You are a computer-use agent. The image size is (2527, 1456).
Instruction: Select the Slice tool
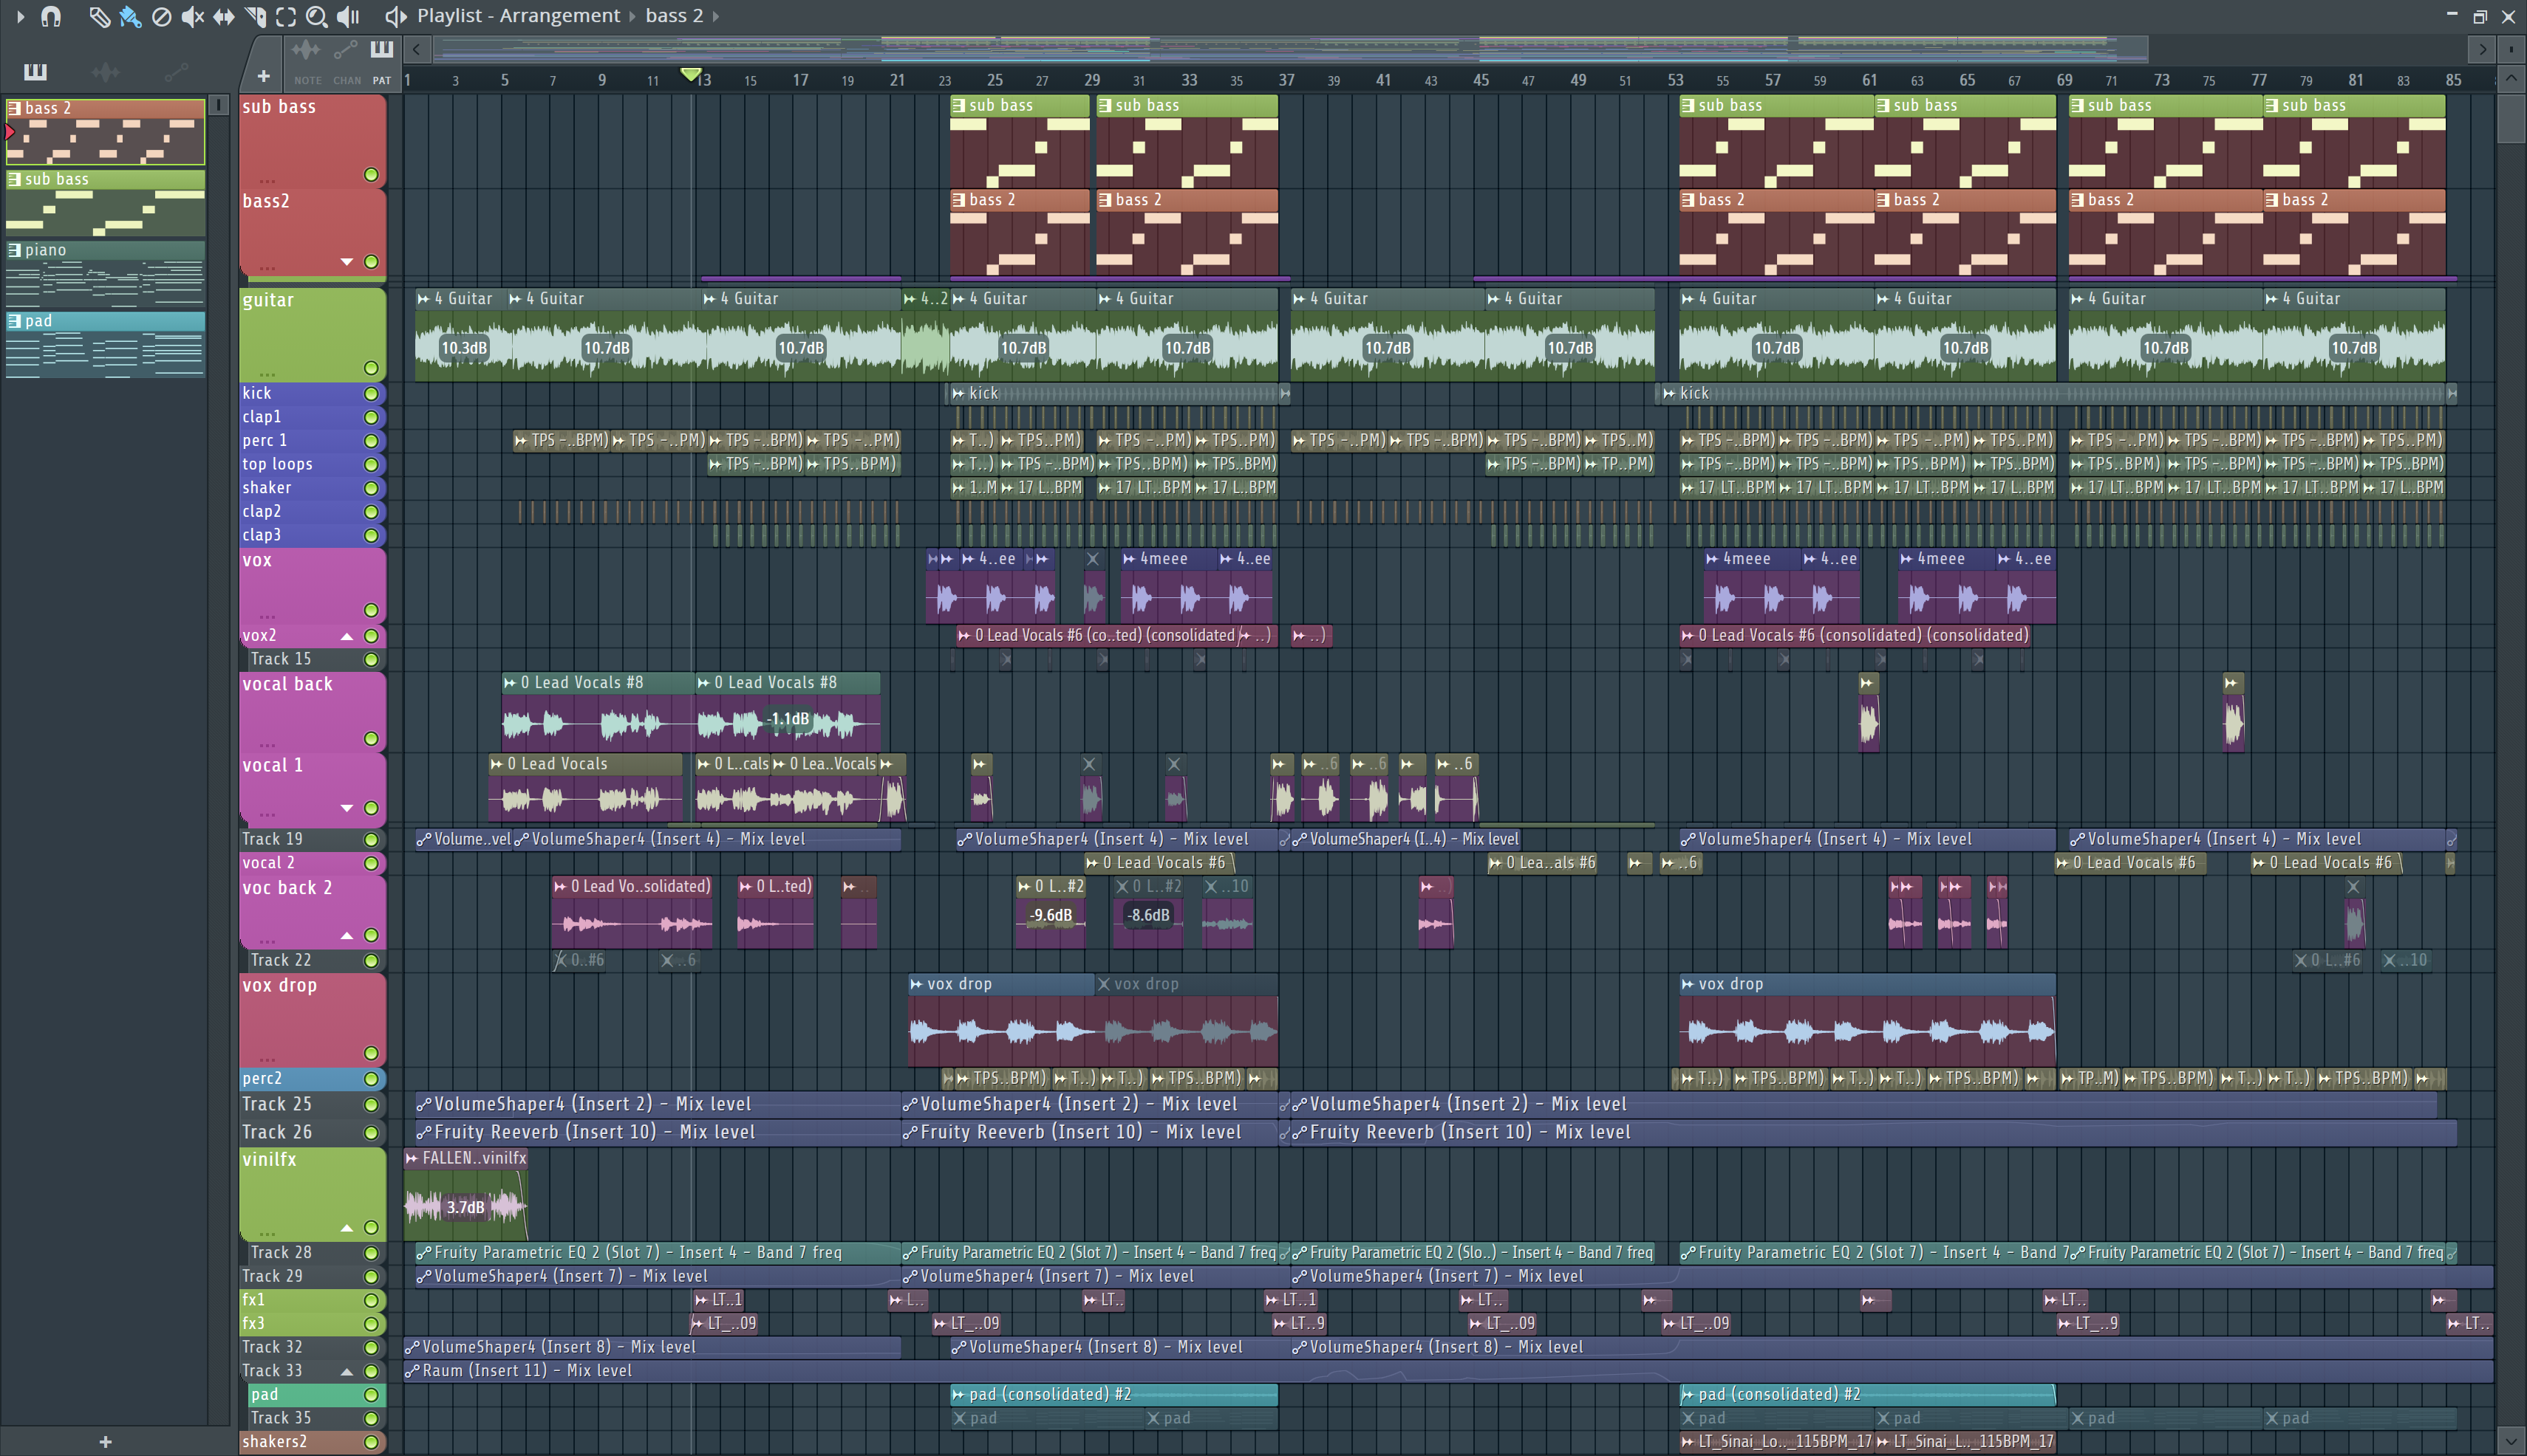tap(255, 16)
